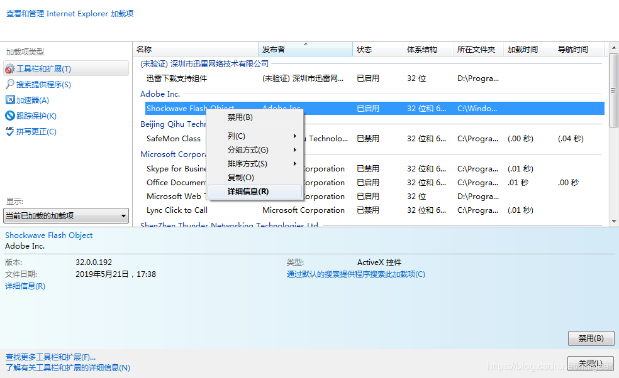Sort by the 名称 column header

[196, 49]
